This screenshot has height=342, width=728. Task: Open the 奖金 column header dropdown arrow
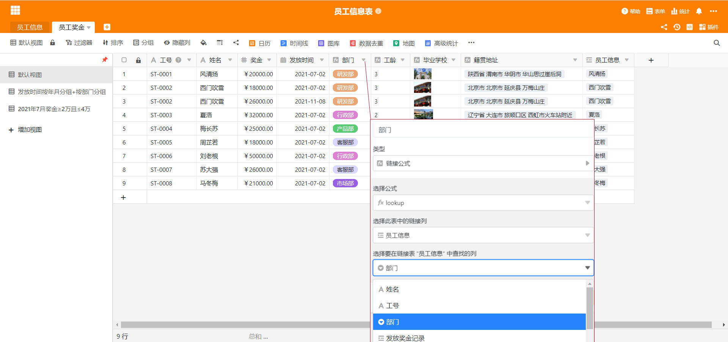pyautogui.click(x=269, y=60)
